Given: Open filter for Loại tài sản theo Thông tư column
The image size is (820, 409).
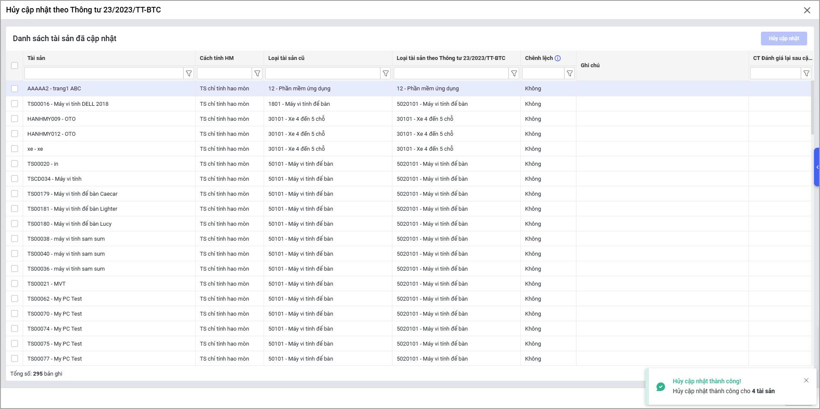Looking at the screenshot, I should [514, 74].
